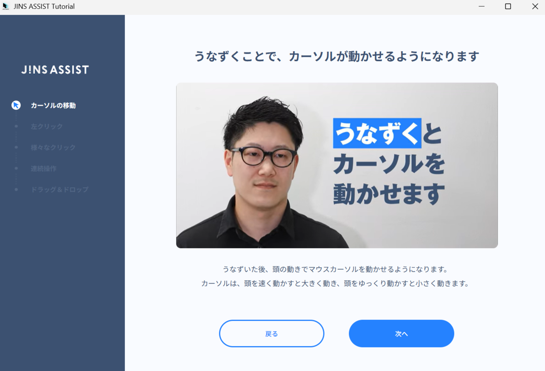545x371 pixels.
Task: Click the bullet dot beside 様々なクリック
Action: [x=16, y=147]
